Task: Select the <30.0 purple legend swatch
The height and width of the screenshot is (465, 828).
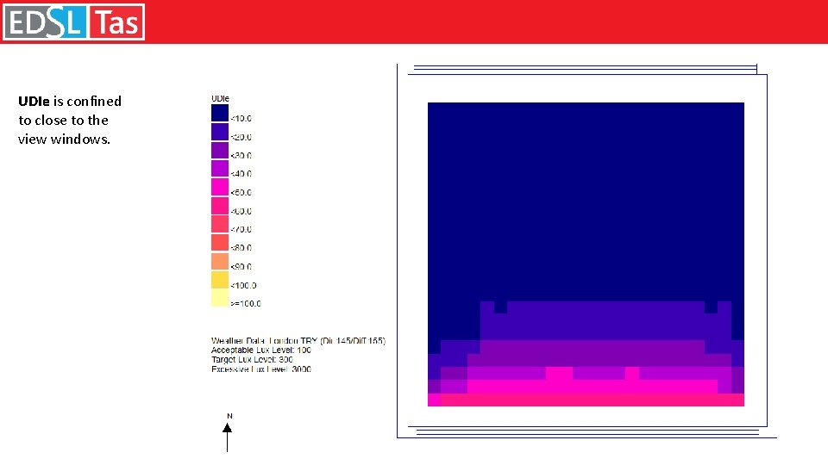Action: coord(220,150)
